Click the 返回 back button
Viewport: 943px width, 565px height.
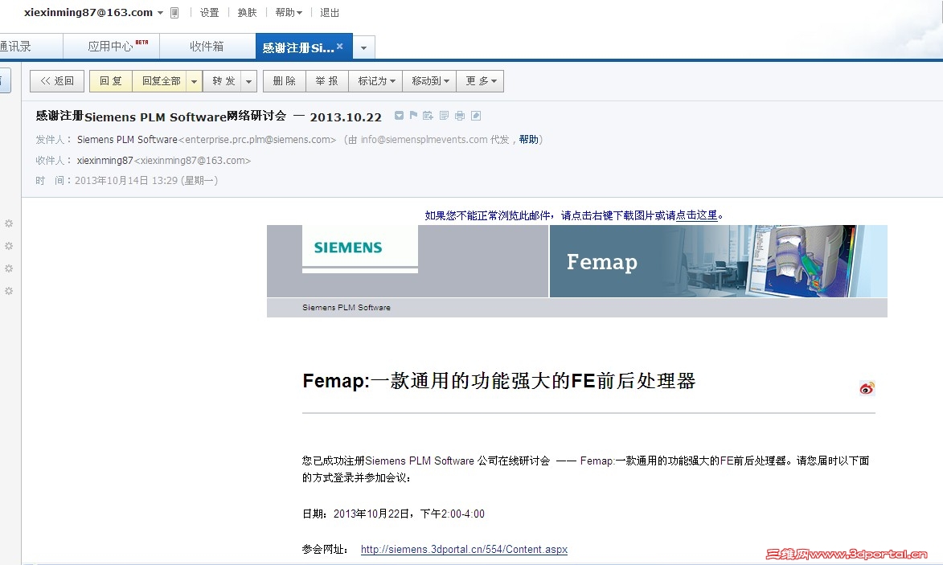[x=57, y=81]
